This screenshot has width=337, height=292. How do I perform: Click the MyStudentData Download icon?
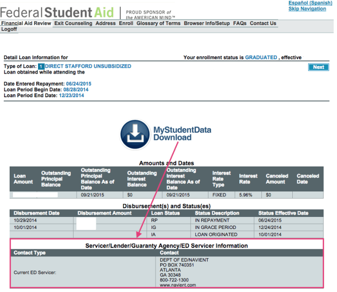(135, 135)
